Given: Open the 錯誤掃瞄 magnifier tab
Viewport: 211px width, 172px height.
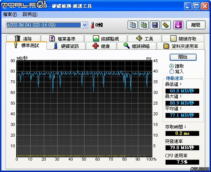Looking at the screenshot, I should [136, 46].
